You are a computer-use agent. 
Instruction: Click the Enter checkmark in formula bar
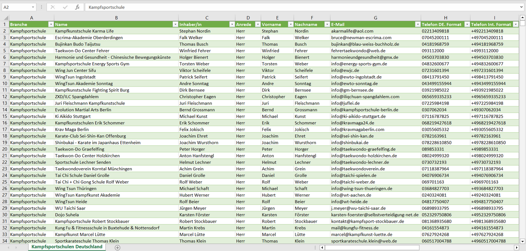(x=65, y=7)
